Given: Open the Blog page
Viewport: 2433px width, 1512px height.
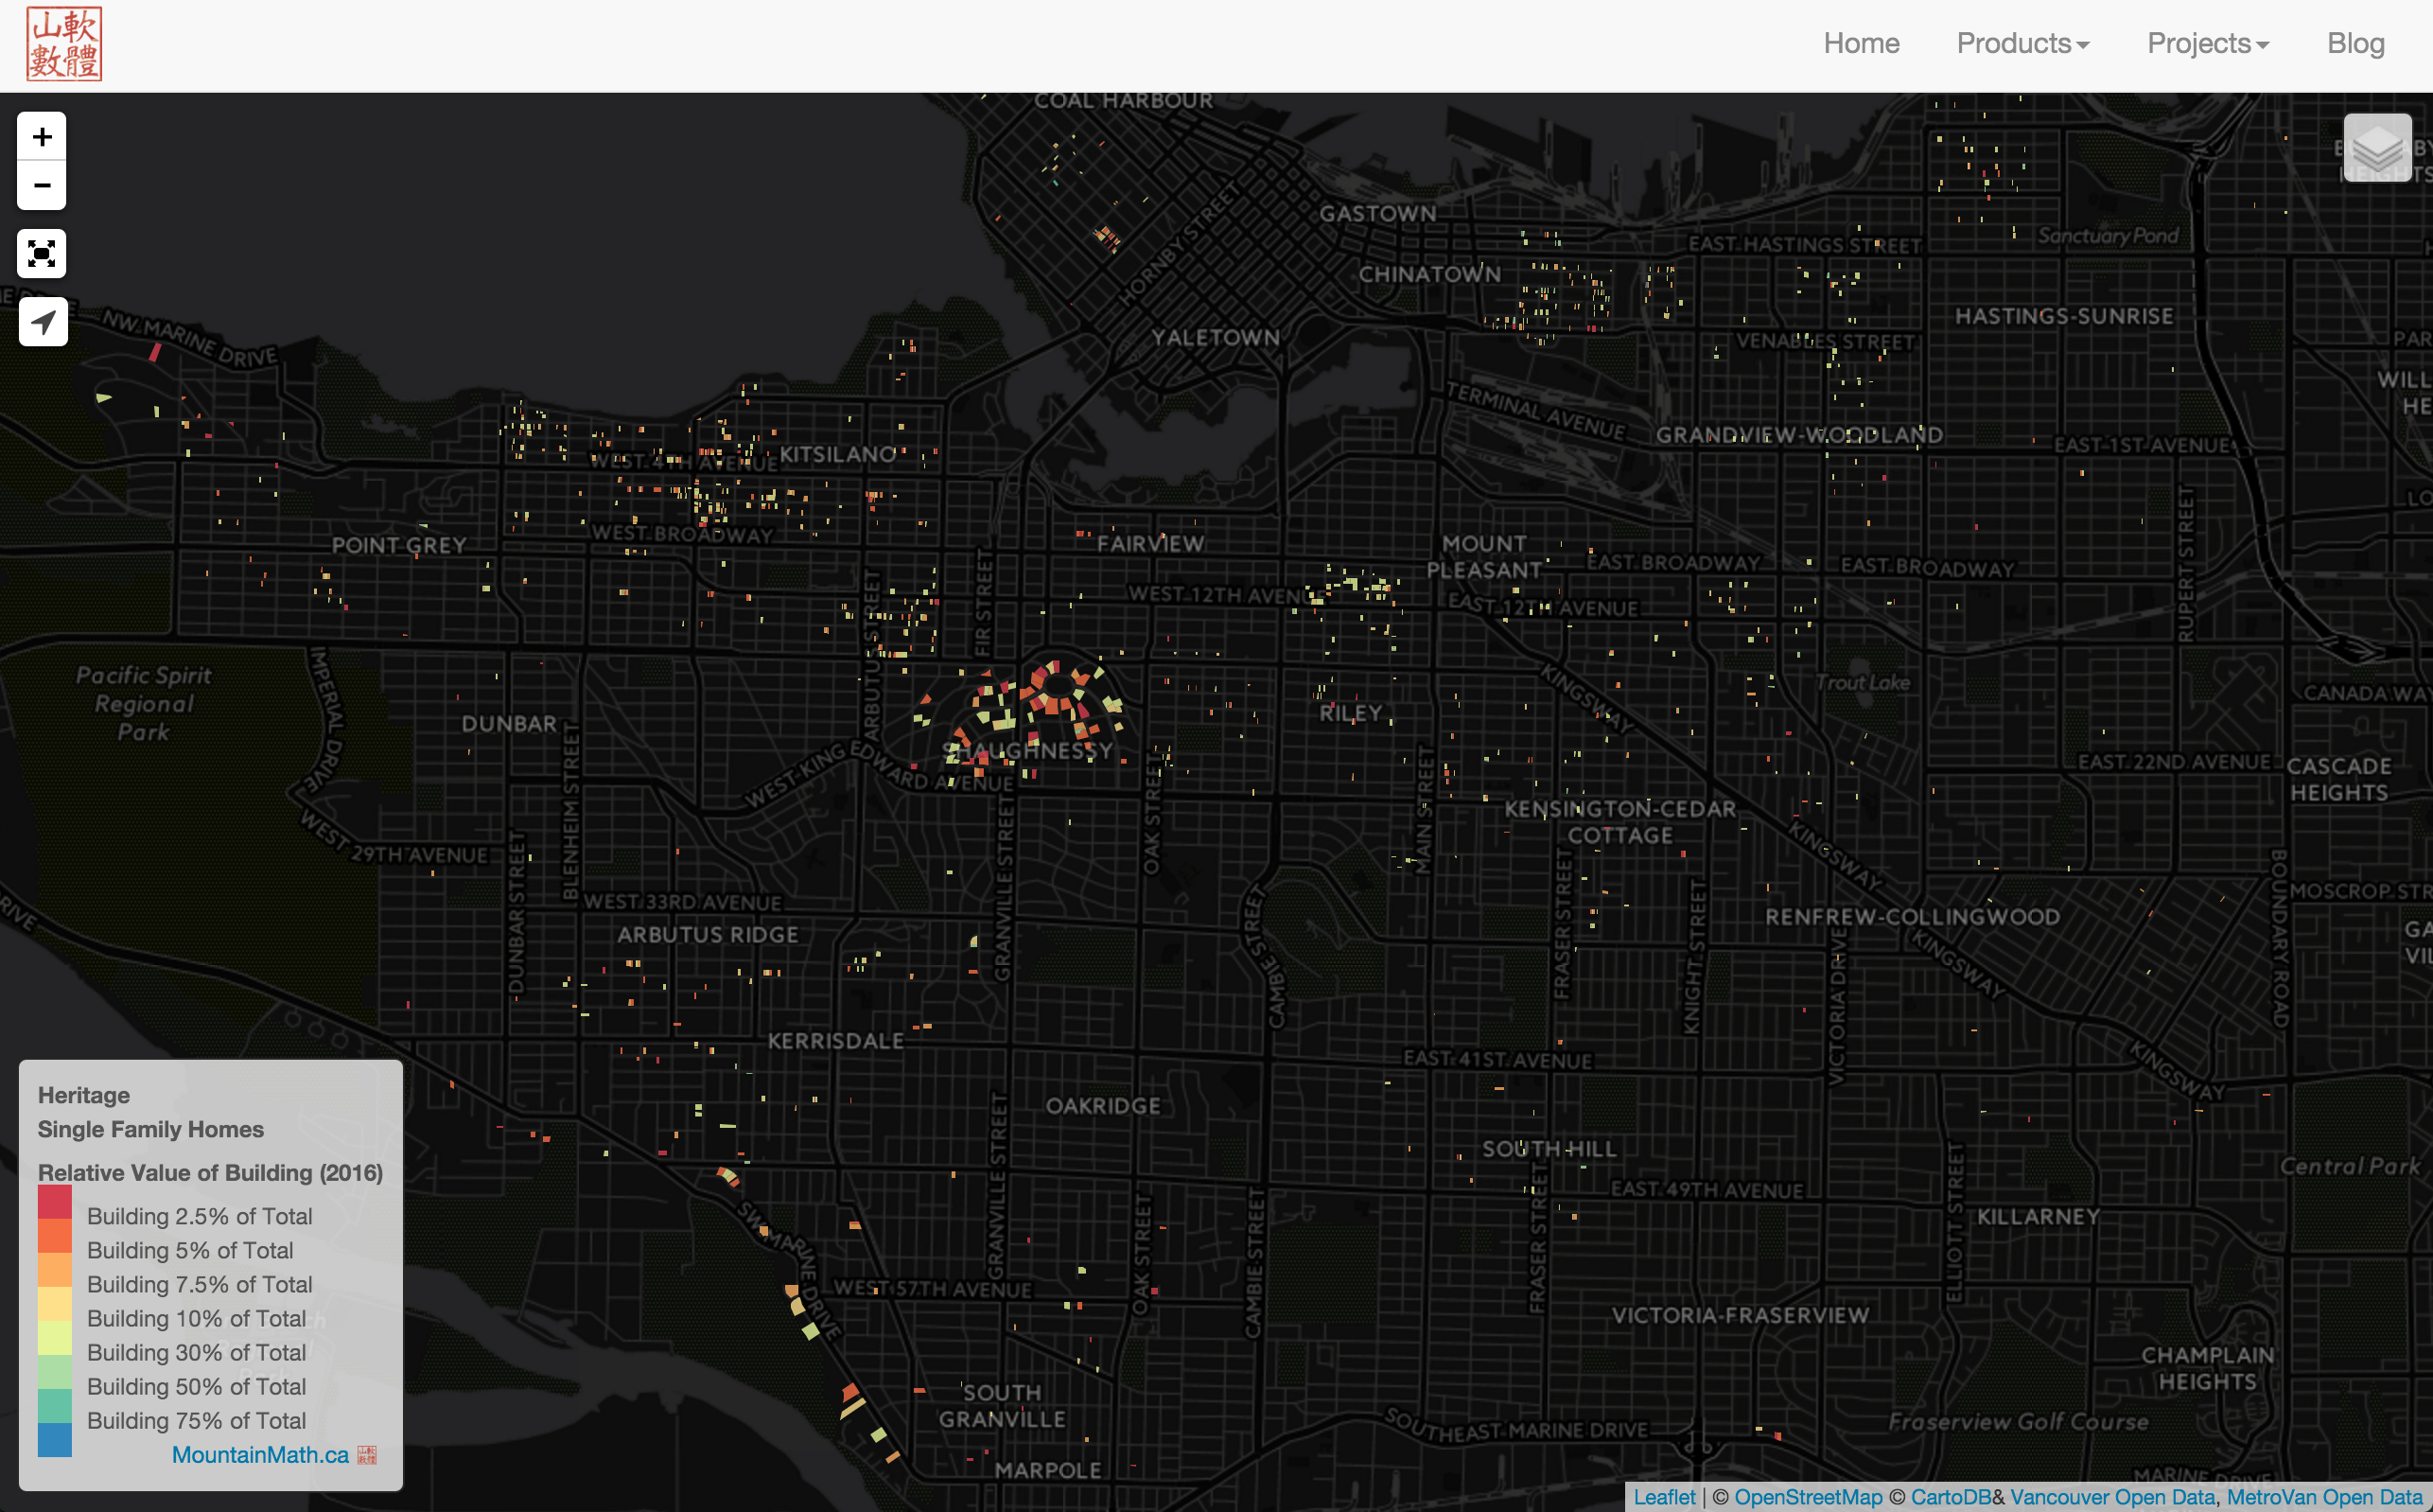Looking at the screenshot, I should (2355, 44).
